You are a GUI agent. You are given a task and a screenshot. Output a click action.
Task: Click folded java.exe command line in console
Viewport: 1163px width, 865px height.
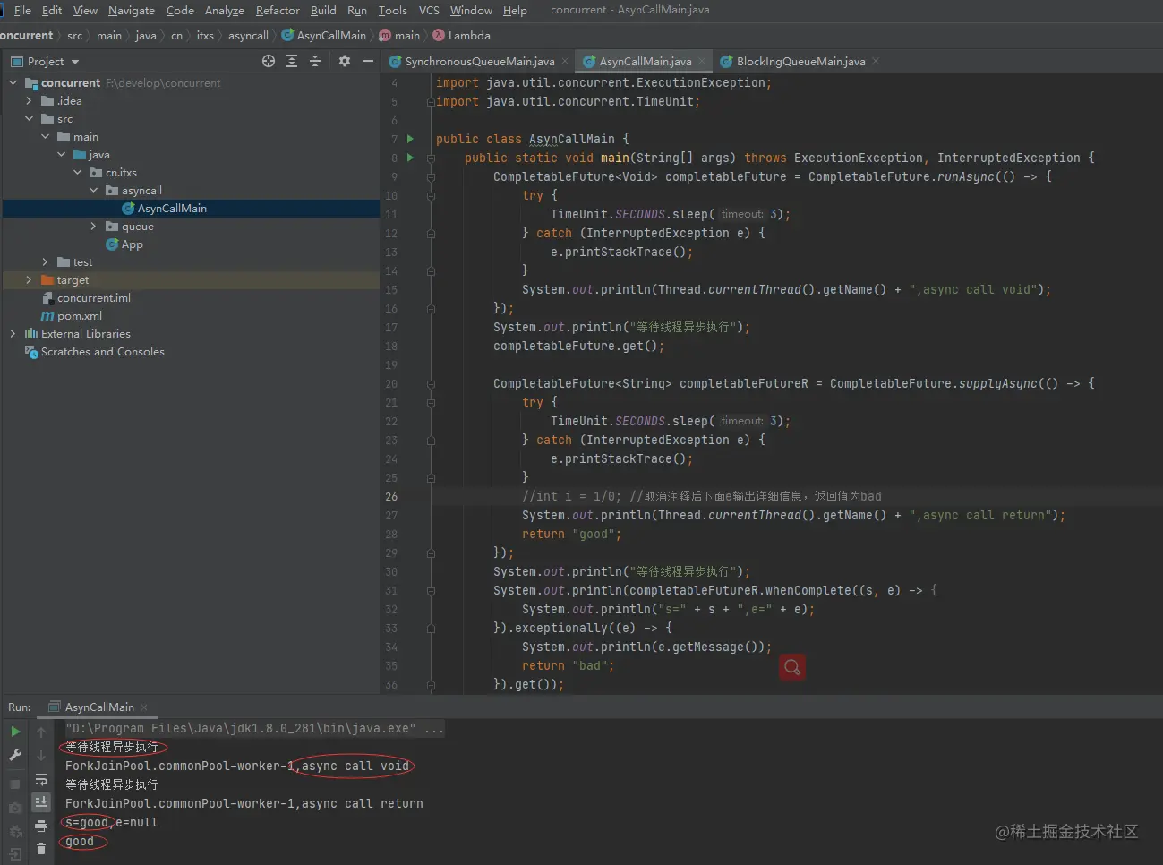click(254, 728)
